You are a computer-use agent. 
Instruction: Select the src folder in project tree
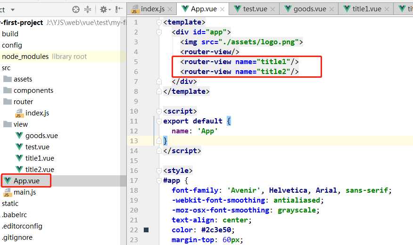(x=6, y=68)
